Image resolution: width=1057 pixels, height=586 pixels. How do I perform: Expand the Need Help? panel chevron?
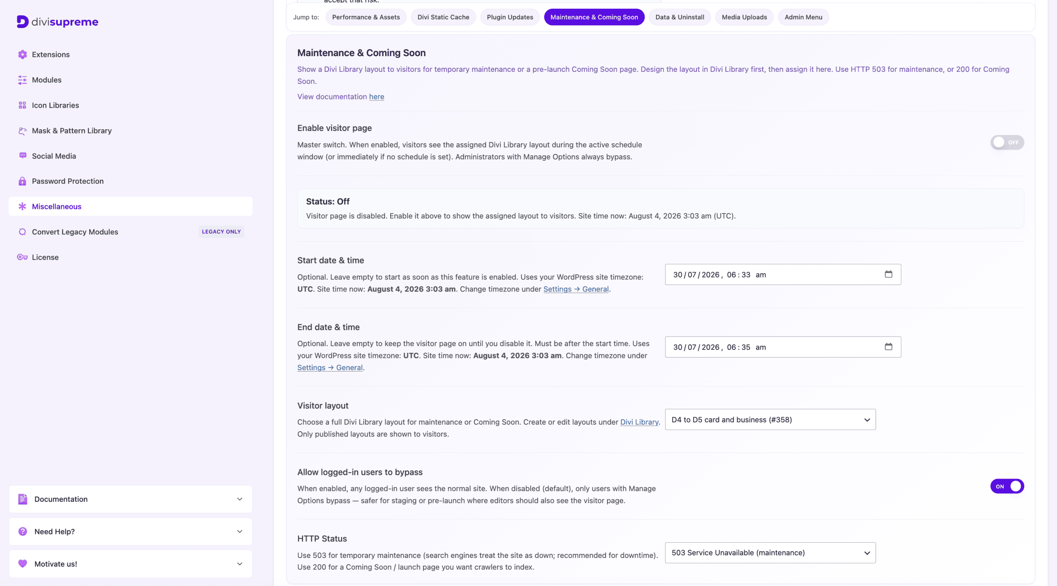tap(239, 531)
